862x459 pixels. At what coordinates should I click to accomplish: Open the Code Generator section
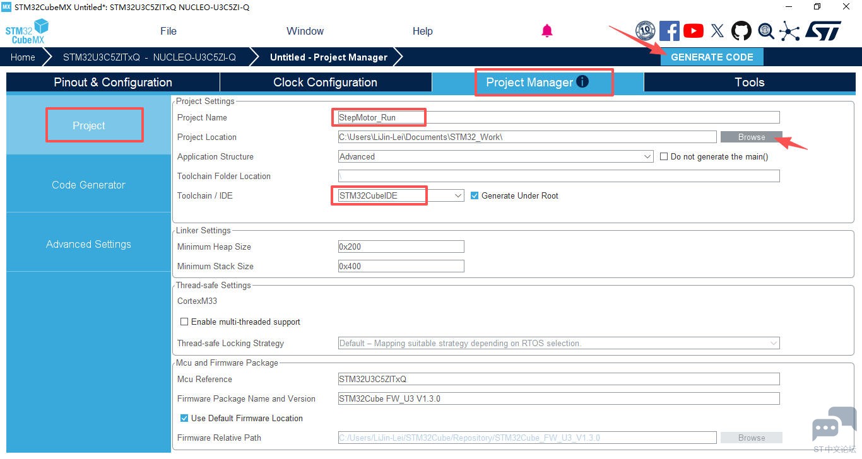89,185
